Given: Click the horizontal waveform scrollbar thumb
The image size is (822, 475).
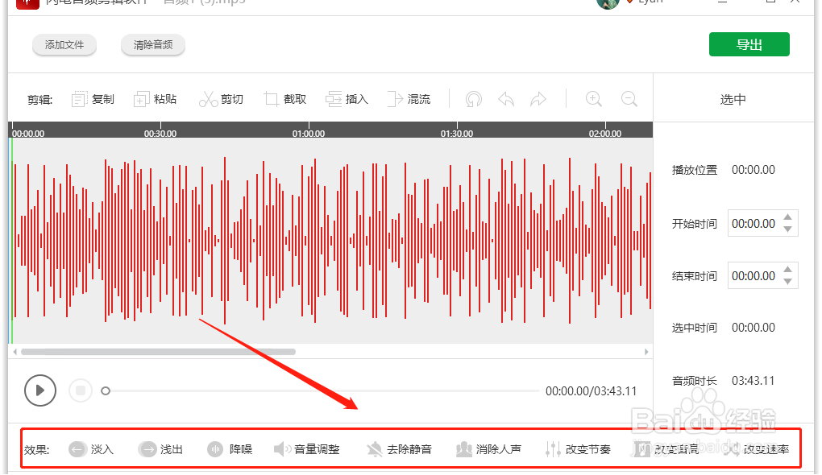Looking at the screenshot, I should (x=158, y=352).
